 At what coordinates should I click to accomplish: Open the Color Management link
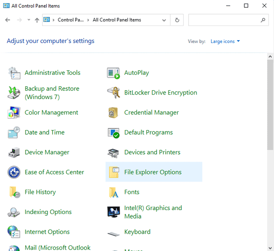pyautogui.click(x=51, y=112)
